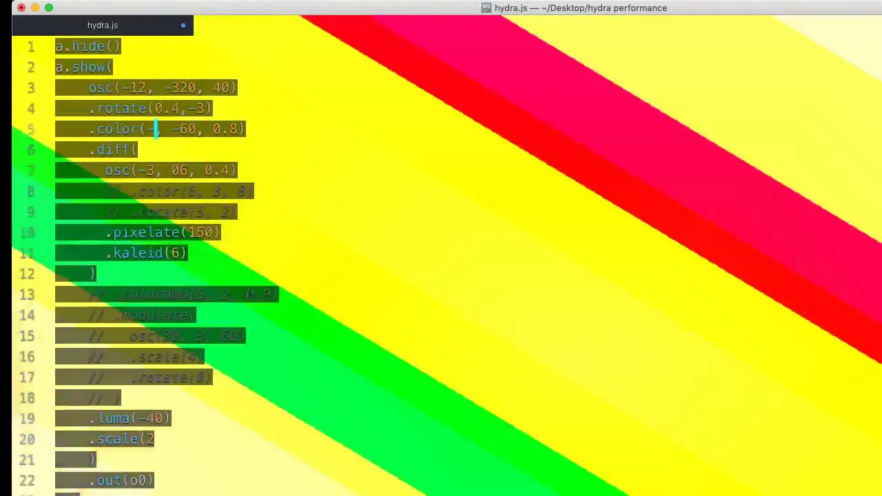
Task: Click the .pixelate(150) code line
Action: coord(162,232)
